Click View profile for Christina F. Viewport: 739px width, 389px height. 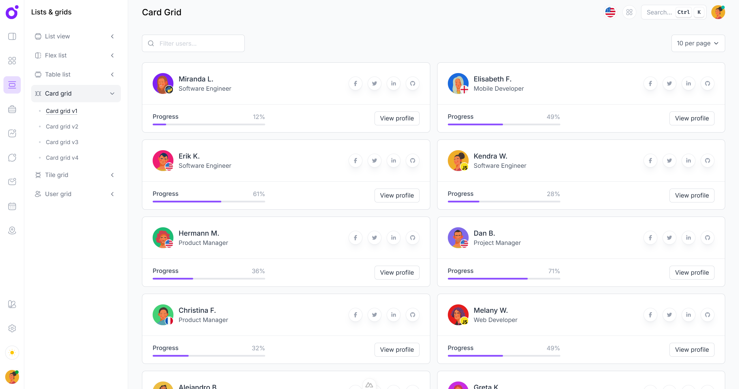tap(397, 350)
